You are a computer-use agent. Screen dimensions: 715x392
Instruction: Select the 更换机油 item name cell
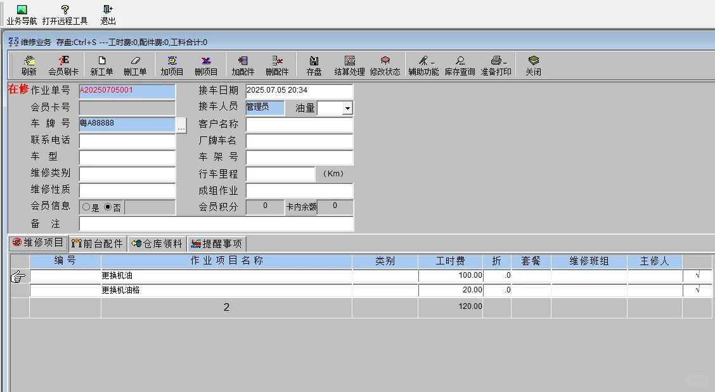pos(227,276)
